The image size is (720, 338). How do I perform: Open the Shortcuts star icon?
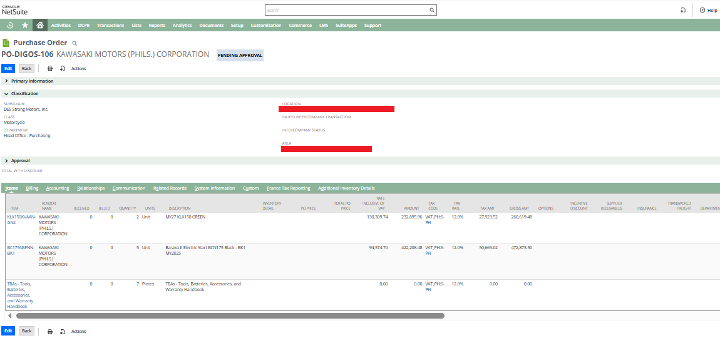[x=25, y=25]
